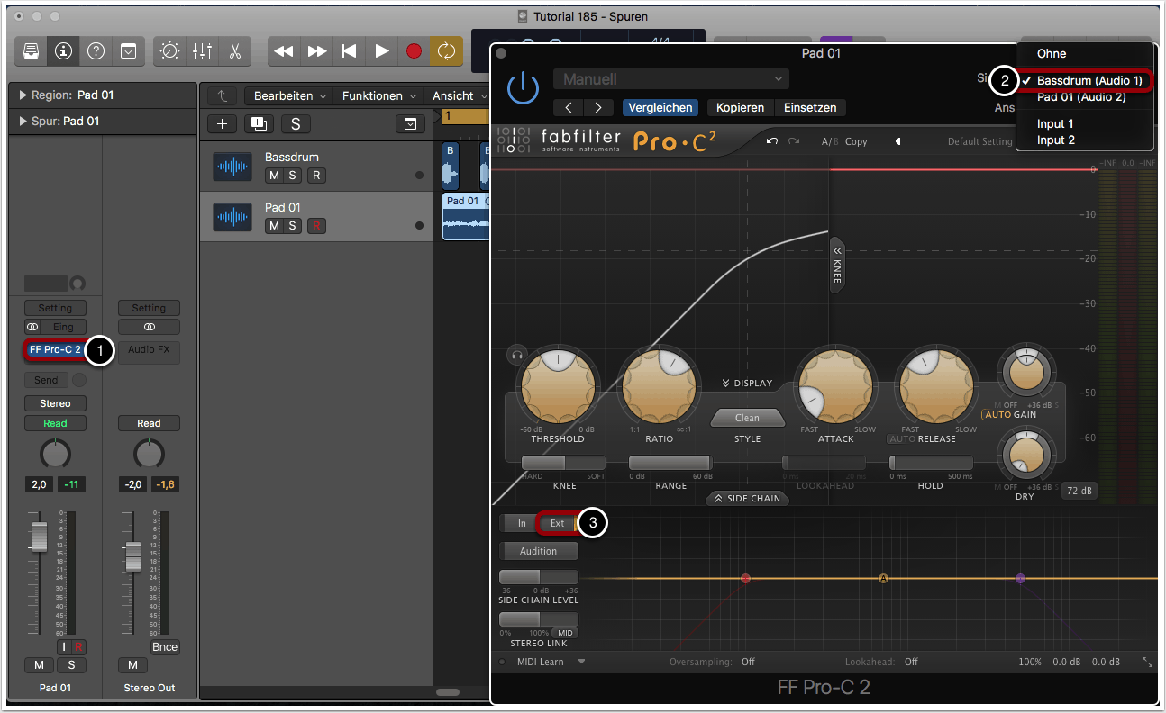Click the Ext side chain button
The width and height of the screenshot is (1166, 713).
click(x=558, y=523)
